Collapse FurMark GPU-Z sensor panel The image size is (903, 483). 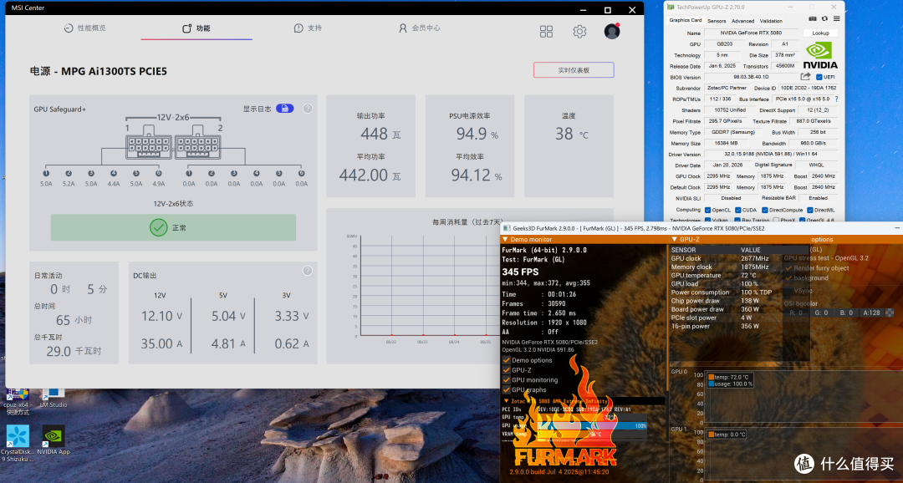tap(675, 240)
